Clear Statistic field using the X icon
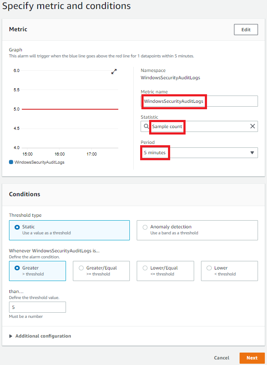The width and height of the screenshot is (267, 365). pyautogui.click(x=252, y=126)
